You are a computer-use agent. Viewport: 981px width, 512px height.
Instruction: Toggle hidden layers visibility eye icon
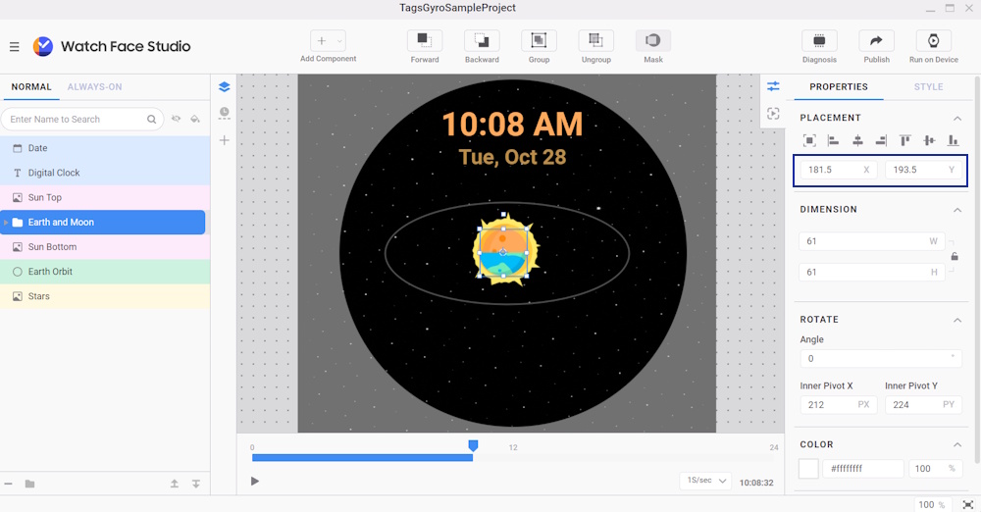(177, 119)
